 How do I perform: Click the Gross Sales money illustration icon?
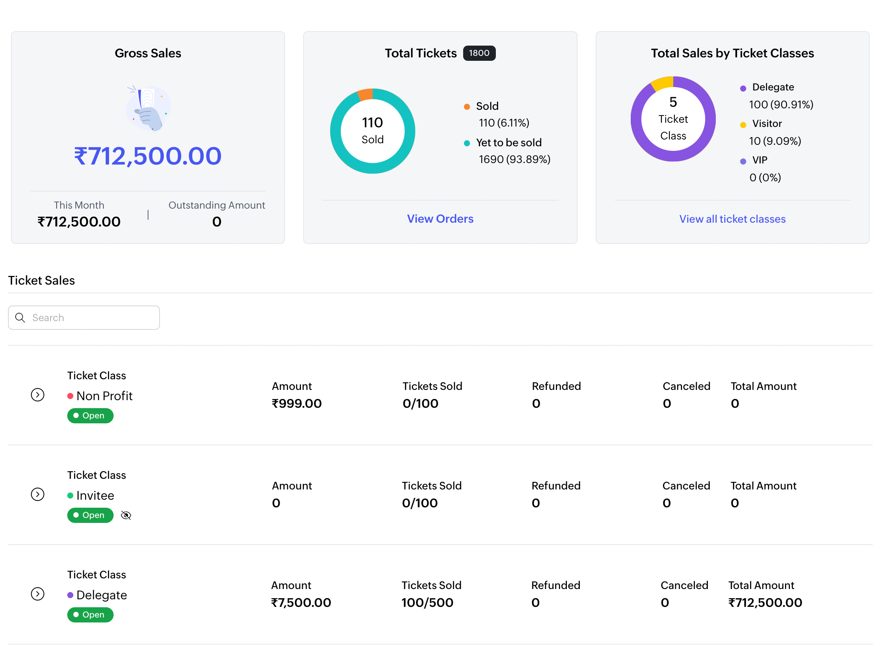pos(148,108)
